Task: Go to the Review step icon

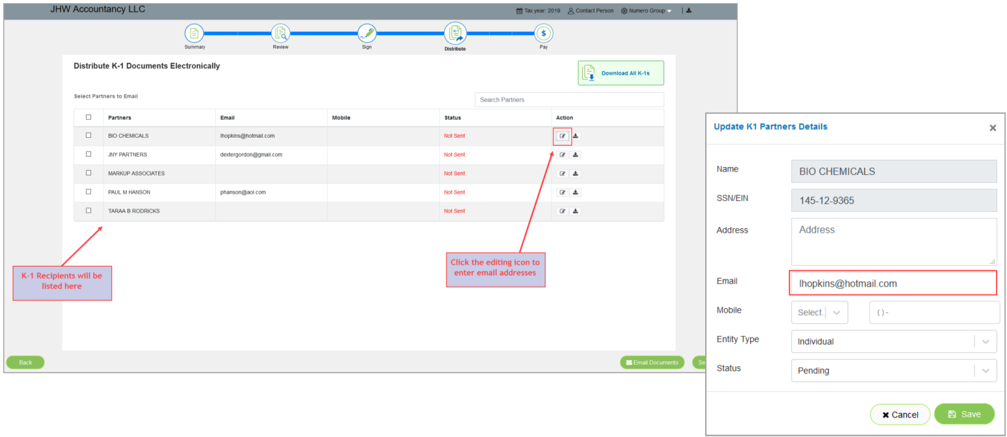Action: click(280, 33)
